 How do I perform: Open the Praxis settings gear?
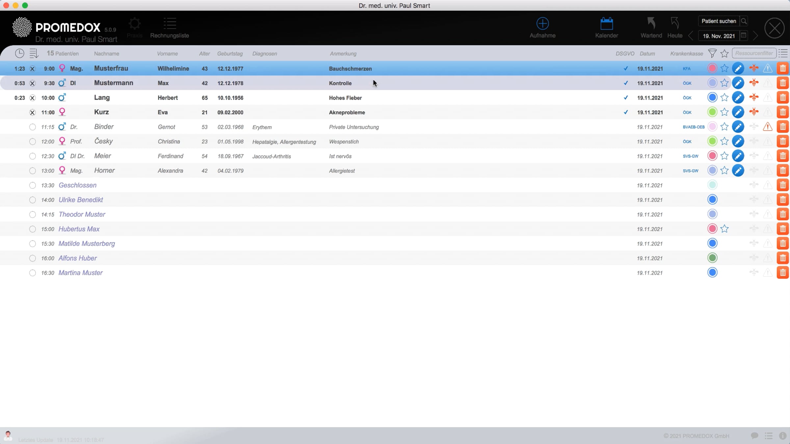[x=134, y=24]
